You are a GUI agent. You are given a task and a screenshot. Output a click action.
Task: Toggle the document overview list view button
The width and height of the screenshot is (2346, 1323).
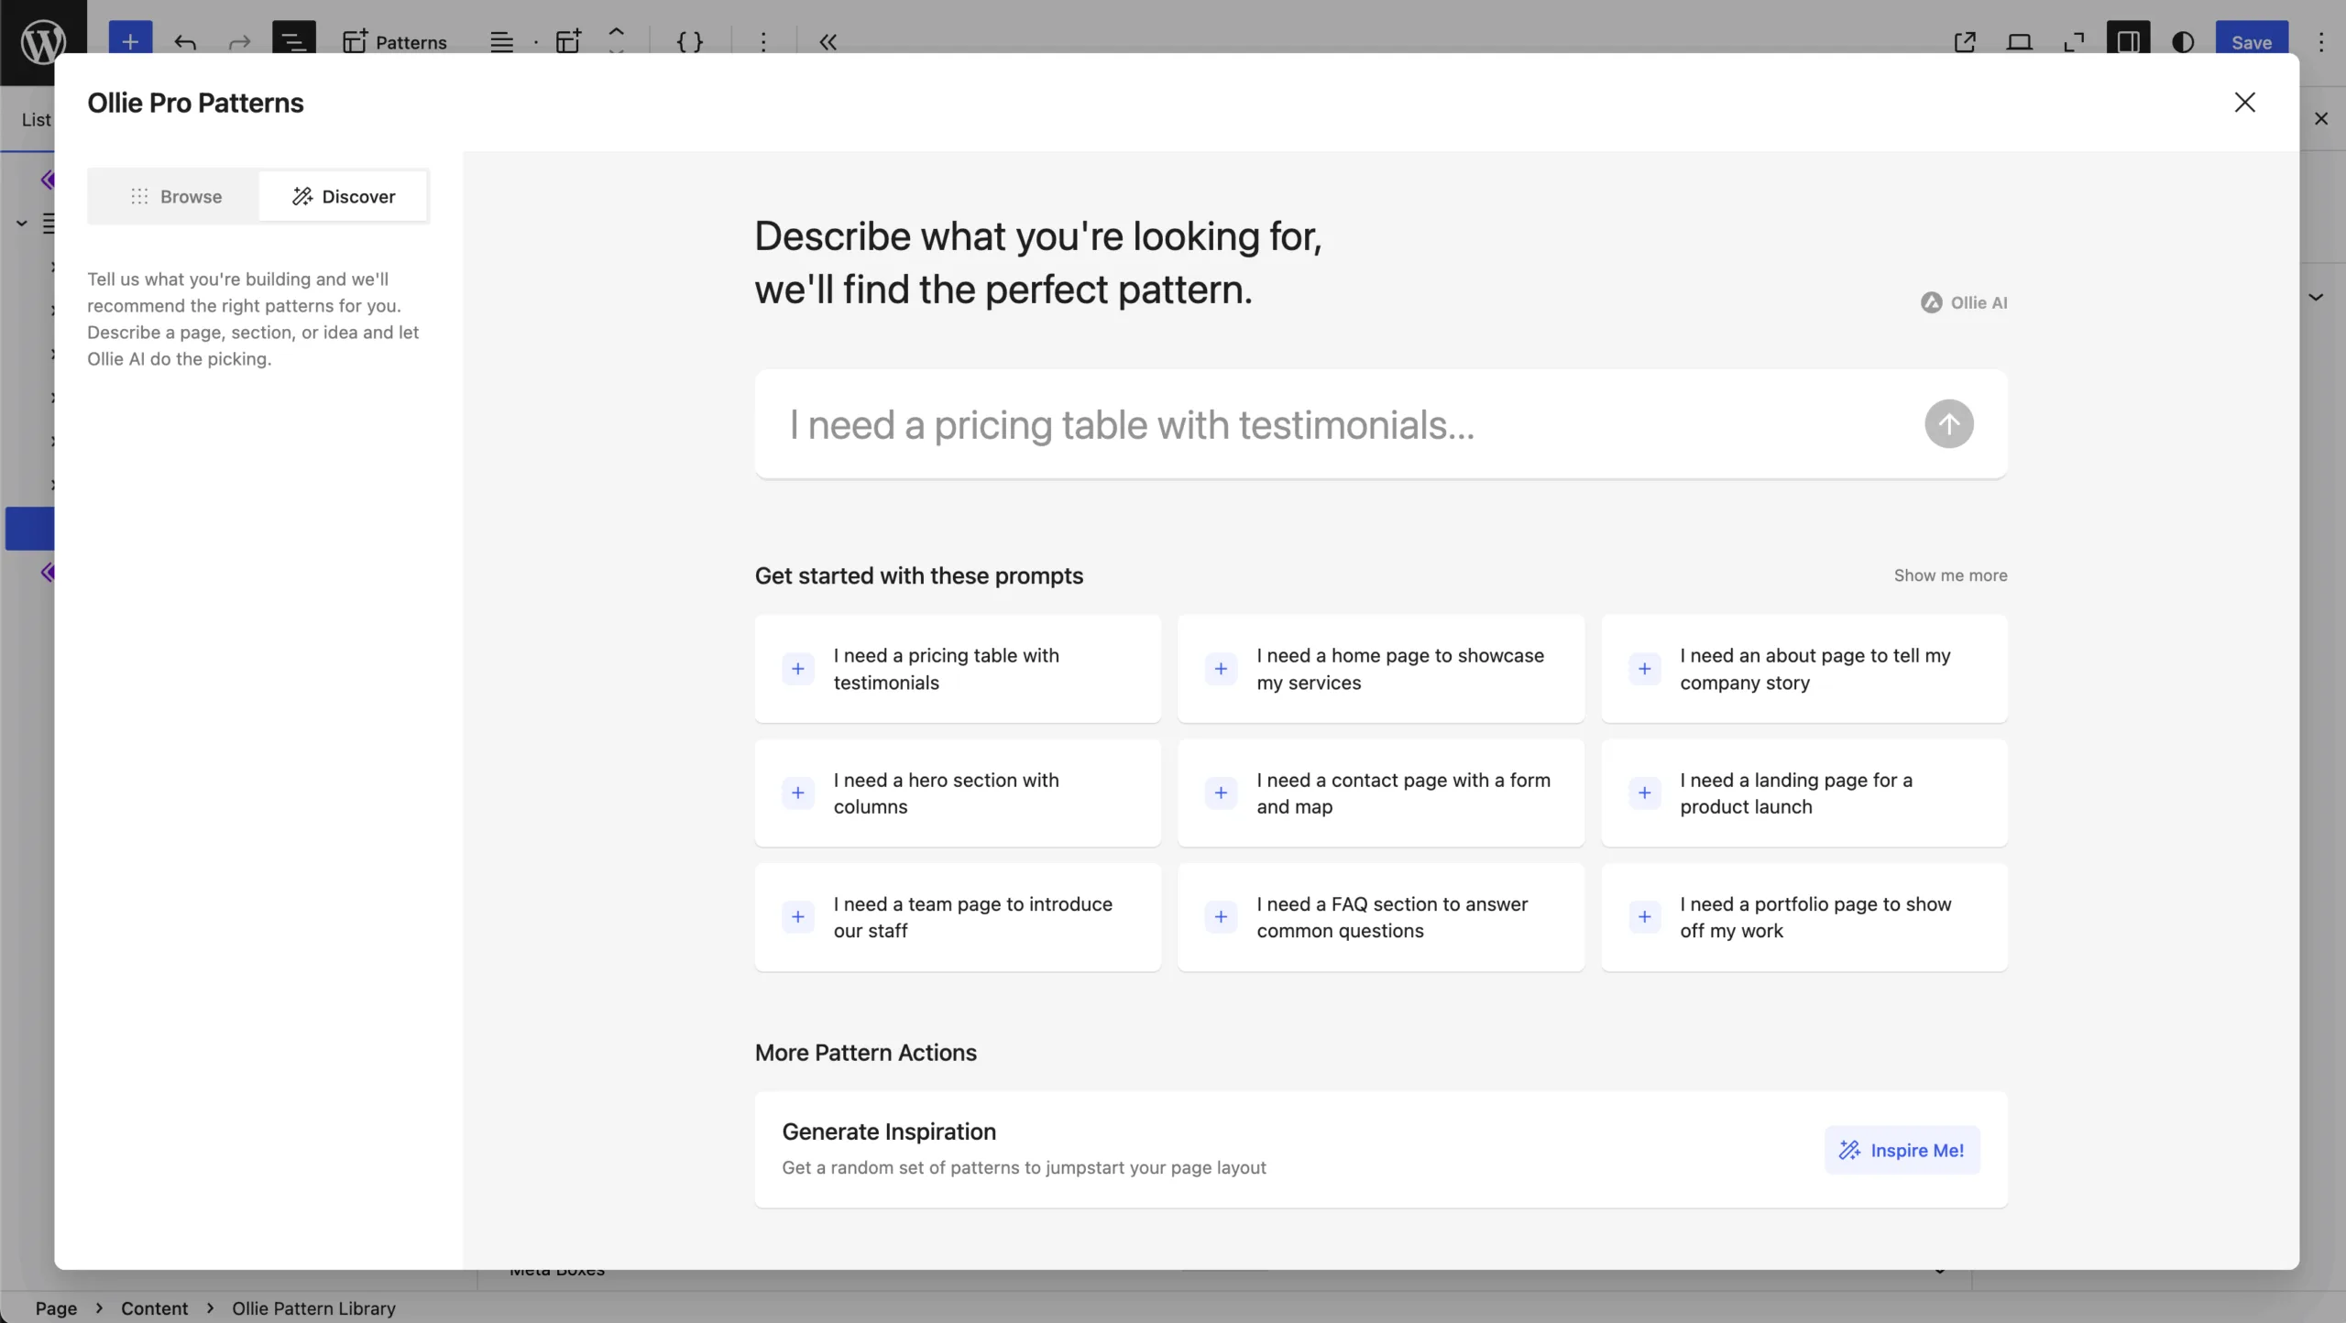tap(293, 42)
